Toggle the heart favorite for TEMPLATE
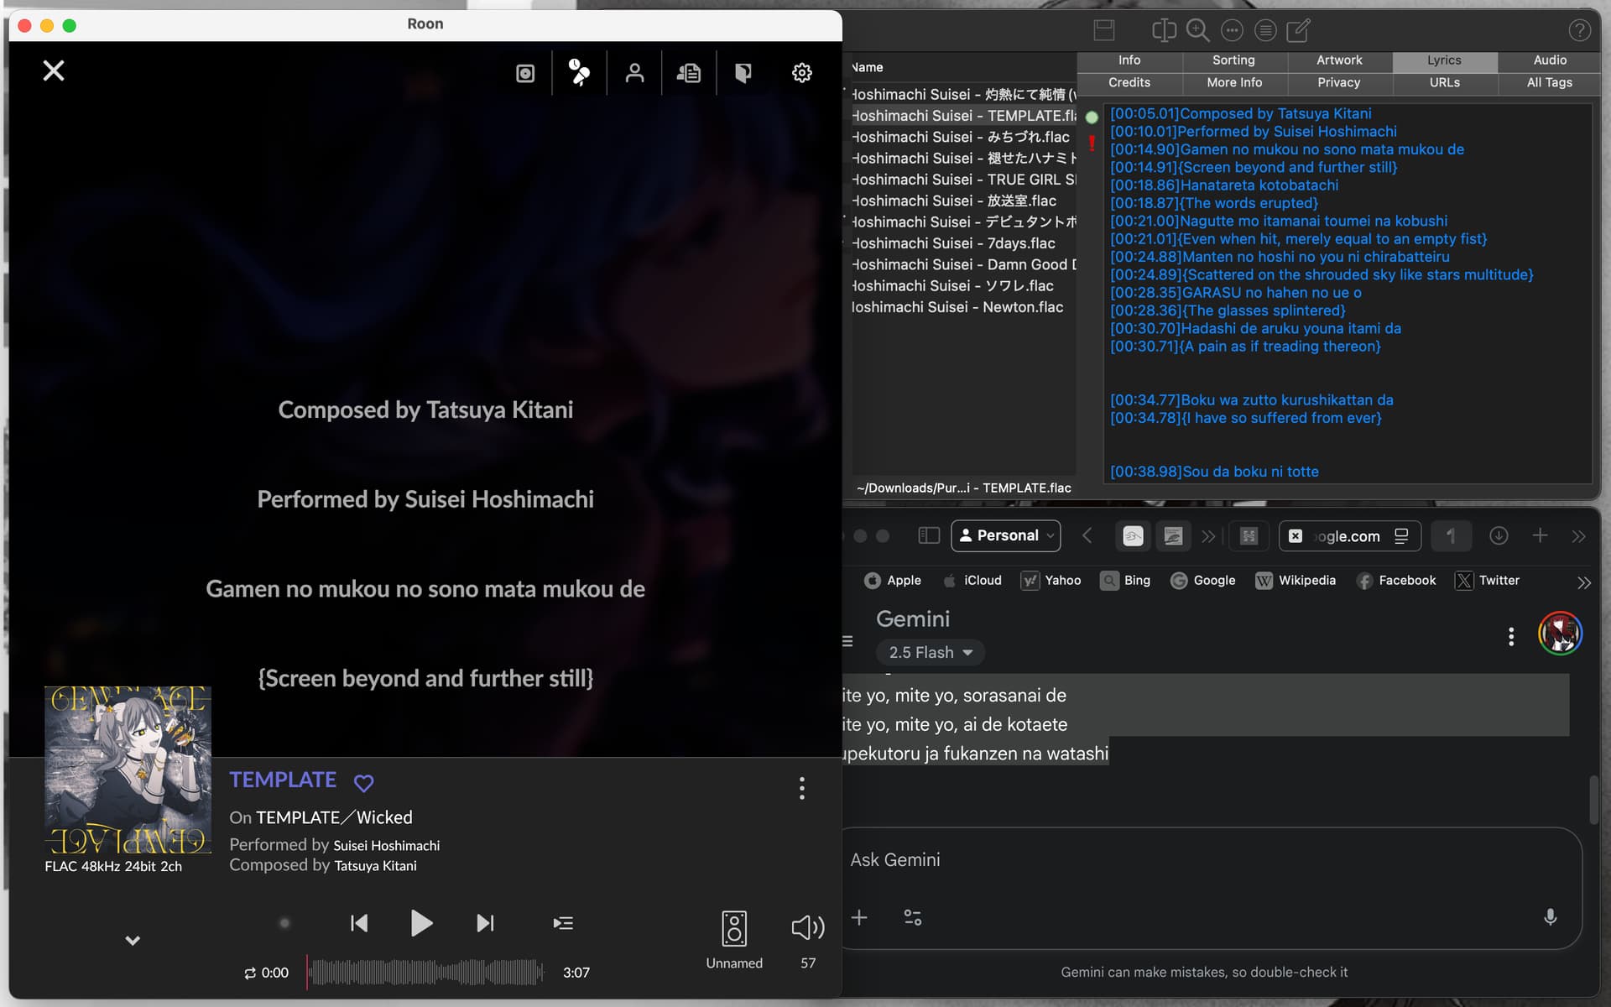This screenshot has height=1007, width=1611. [363, 783]
